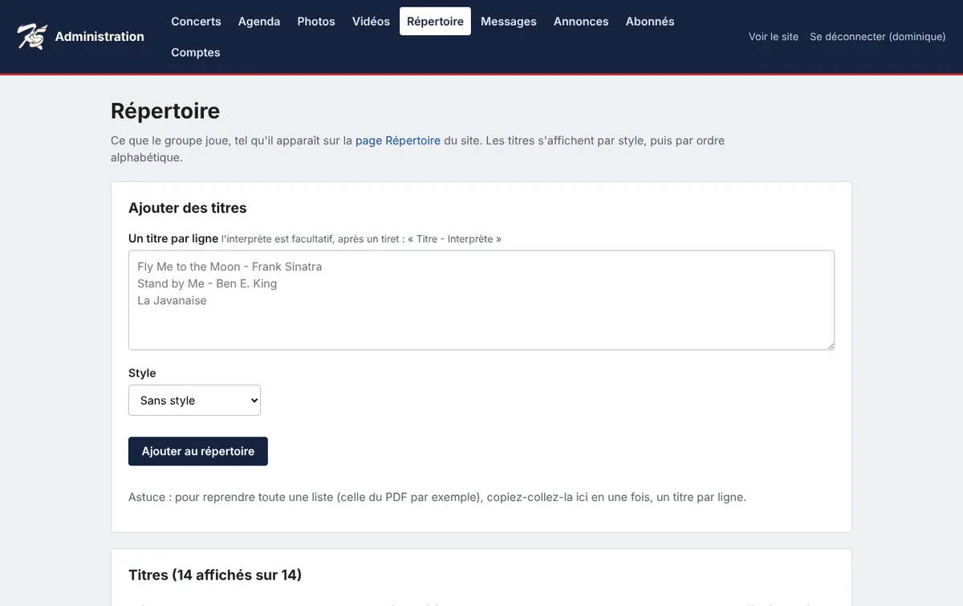Switch to the Vidéos section
The width and height of the screenshot is (963, 606).
[371, 22]
